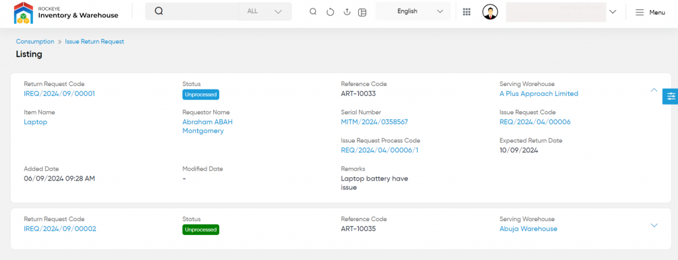Open serial number MITM/2024/0358567 link
This screenshot has width=678, height=260.
tap(375, 122)
